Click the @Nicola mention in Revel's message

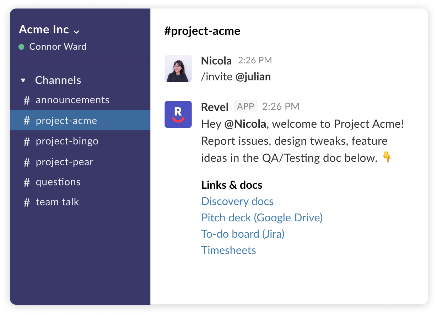click(x=245, y=124)
